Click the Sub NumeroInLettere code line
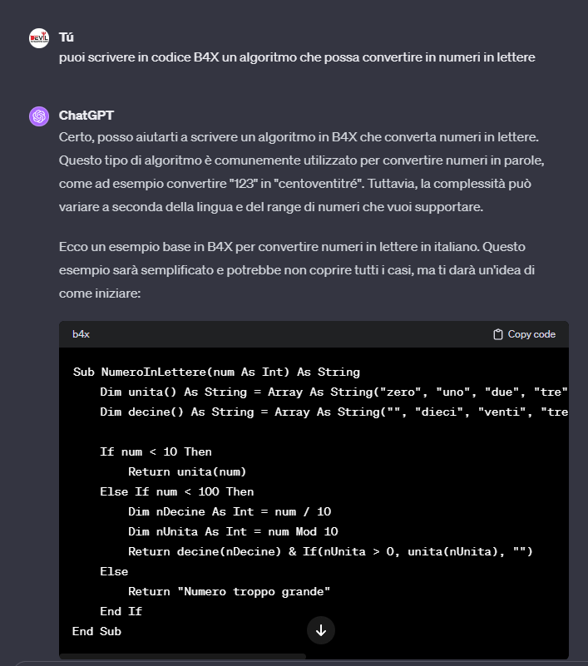Image resolution: width=588 pixels, height=666 pixels. tap(216, 372)
